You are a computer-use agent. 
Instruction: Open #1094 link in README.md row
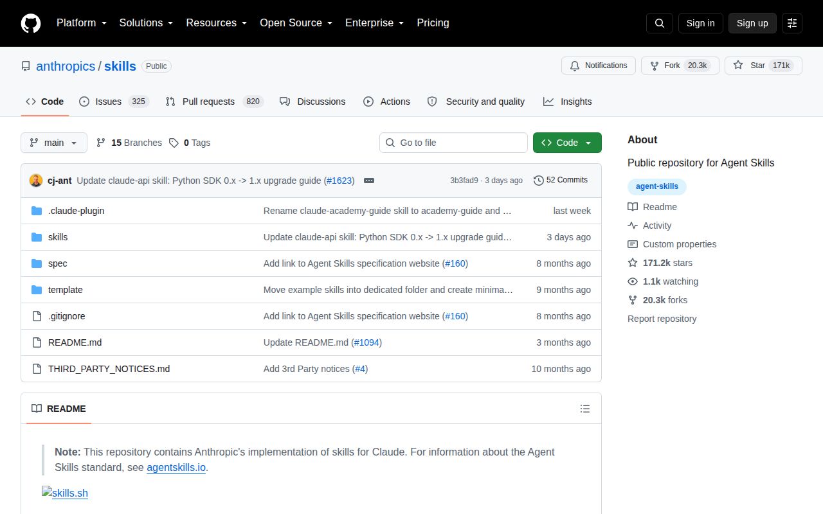tap(366, 342)
